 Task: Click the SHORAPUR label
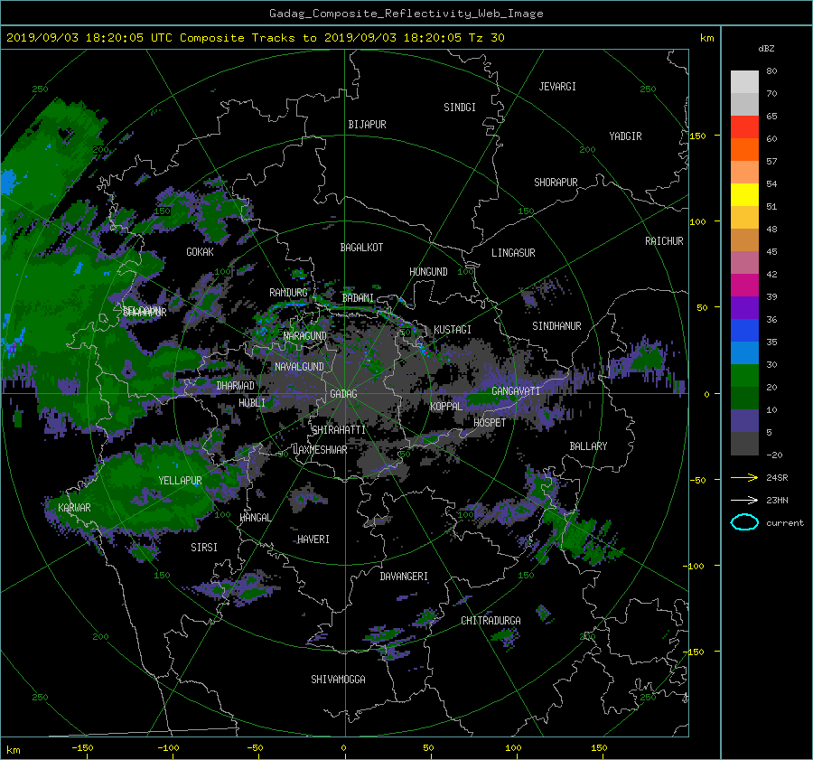pyautogui.click(x=556, y=183)
